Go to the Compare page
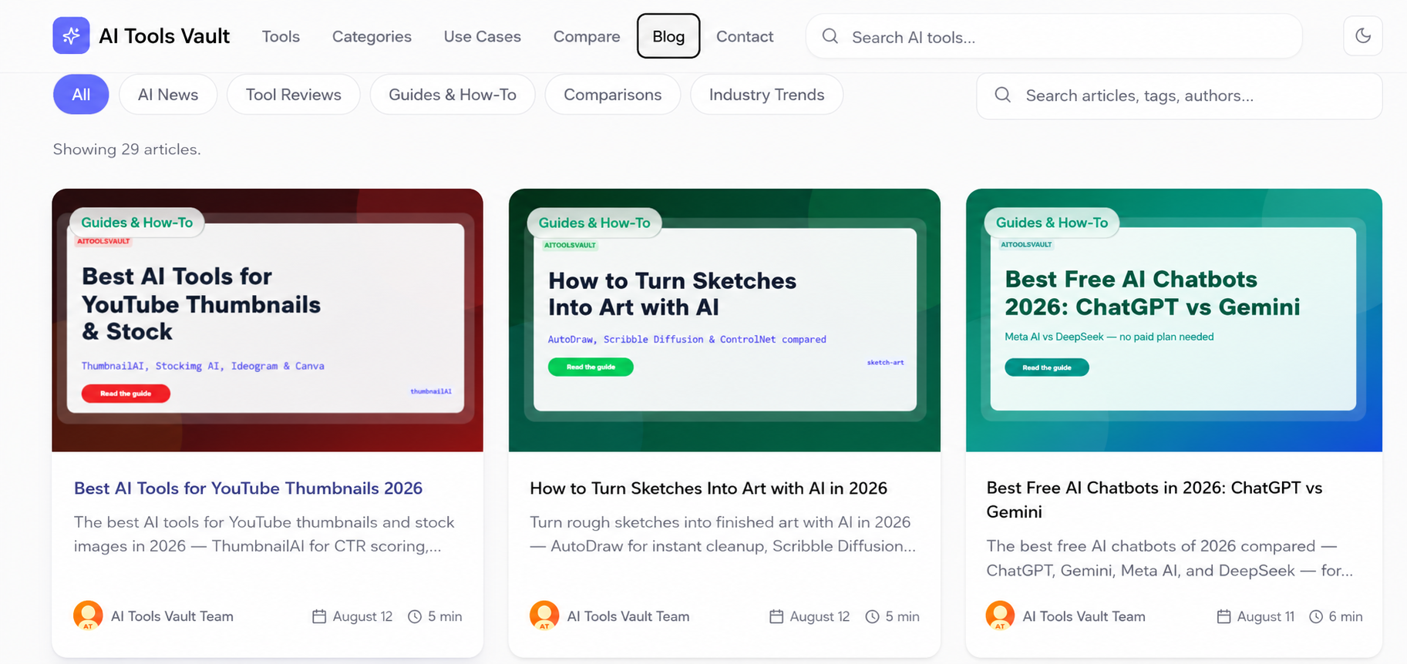Viewport: 1407px width, 664px height. (587, 36)
